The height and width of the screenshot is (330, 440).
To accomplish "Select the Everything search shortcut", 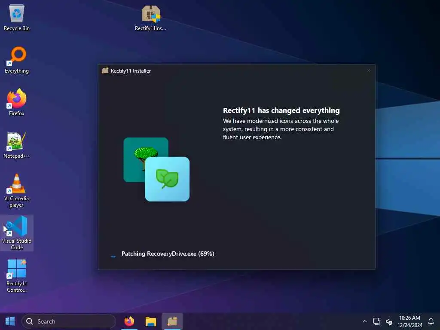I will click(17, 60).
